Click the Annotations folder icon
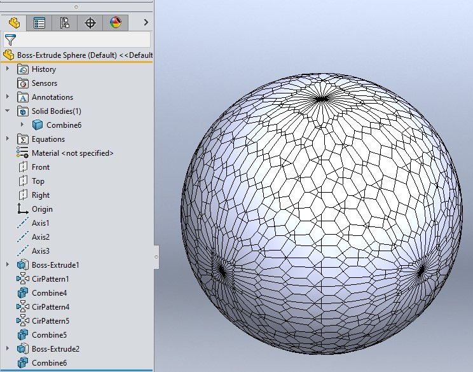The height and width of the screenshot is (372, 473). coord(23,97)
